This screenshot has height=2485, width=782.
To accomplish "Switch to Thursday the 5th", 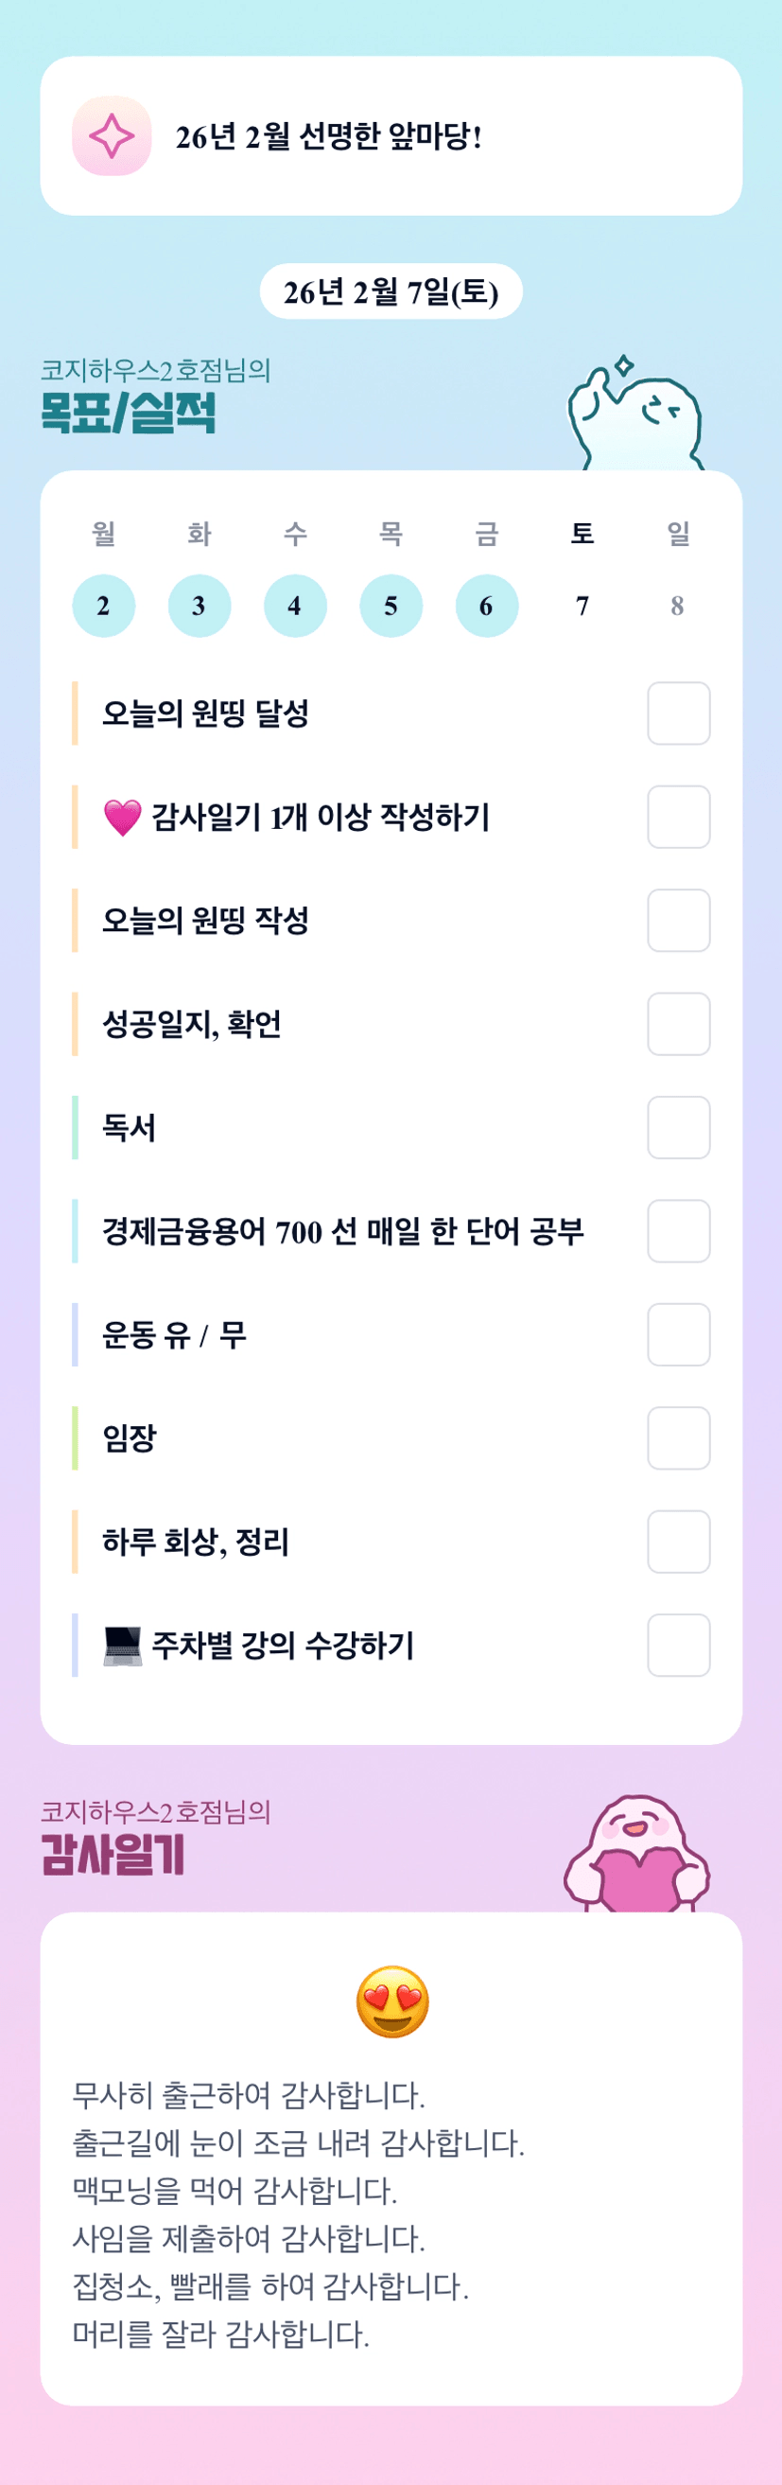I will [x=391, y=606].
